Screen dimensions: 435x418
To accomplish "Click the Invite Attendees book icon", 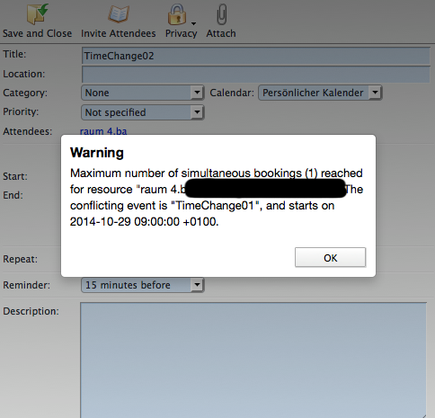I will click(x=119, y=14).
